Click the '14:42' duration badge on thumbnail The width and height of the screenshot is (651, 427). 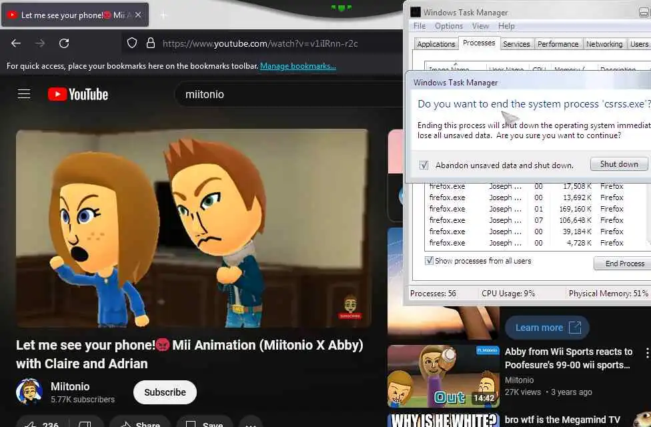(484, 398)
